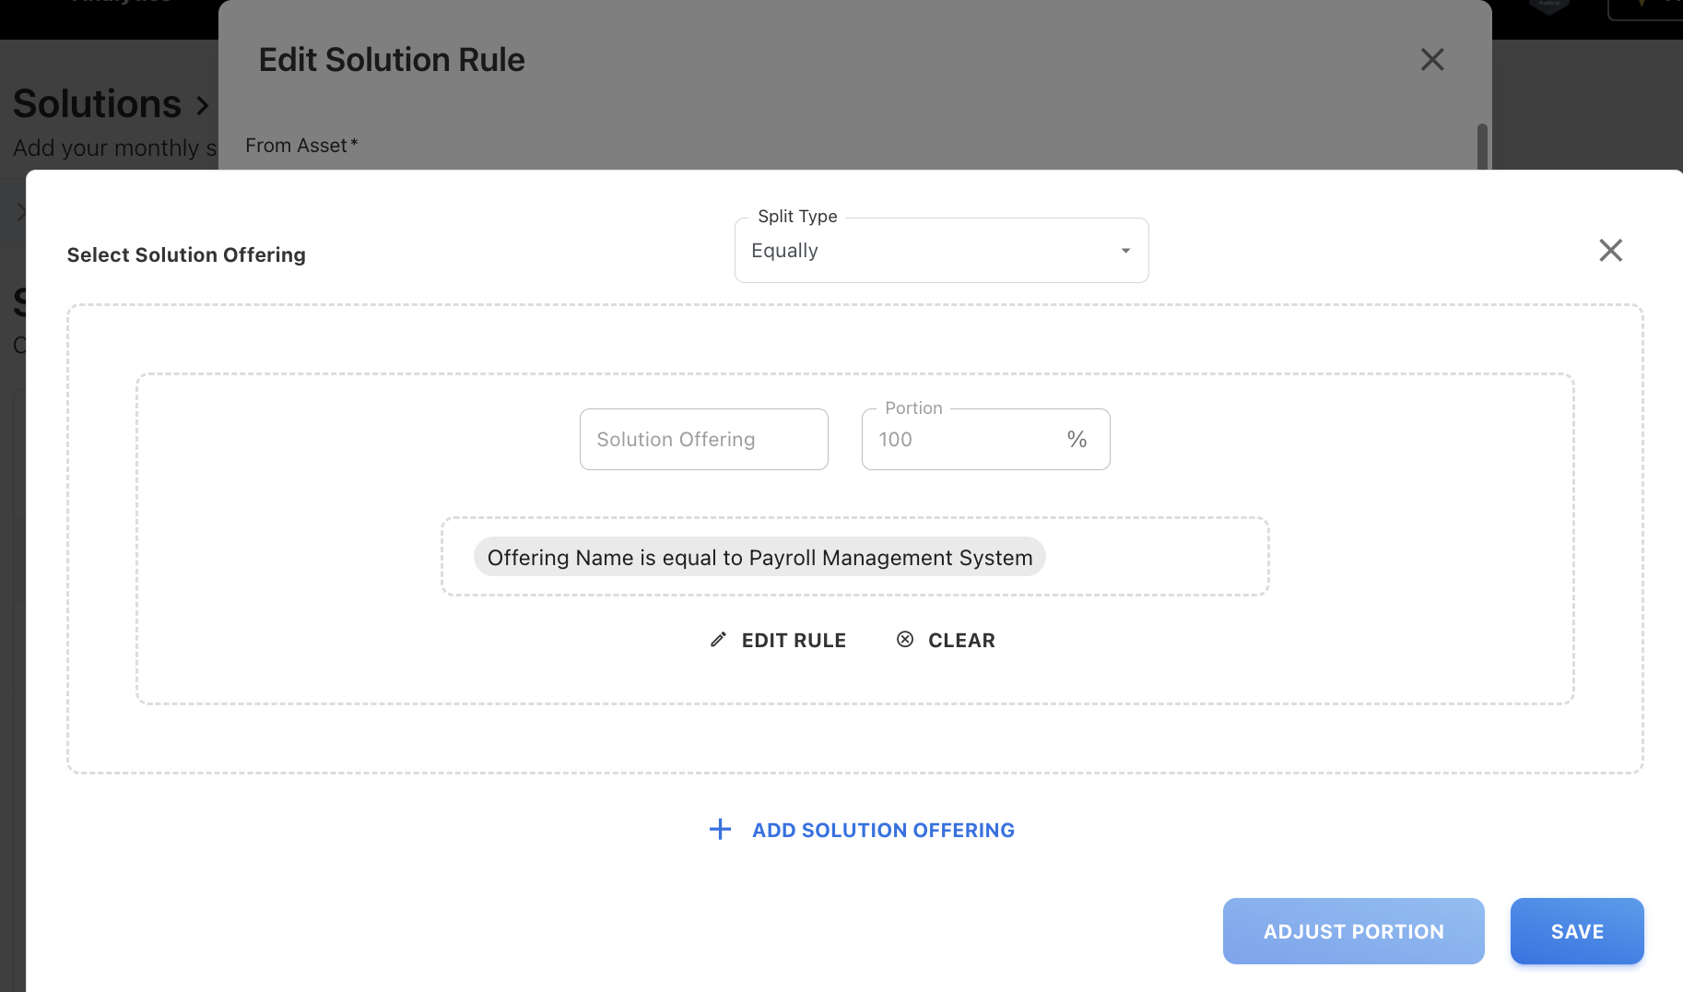Click the percent symbol in Portion field

(1077, 440)
